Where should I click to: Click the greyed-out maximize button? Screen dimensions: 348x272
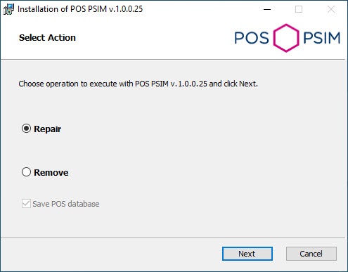pos(299,9)
